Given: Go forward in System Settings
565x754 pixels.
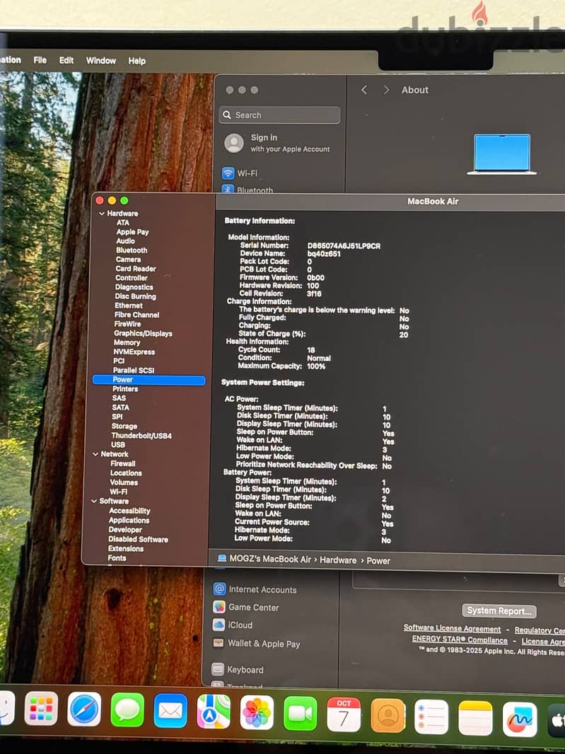Looking at the screenshot, I should pos(386,90).
